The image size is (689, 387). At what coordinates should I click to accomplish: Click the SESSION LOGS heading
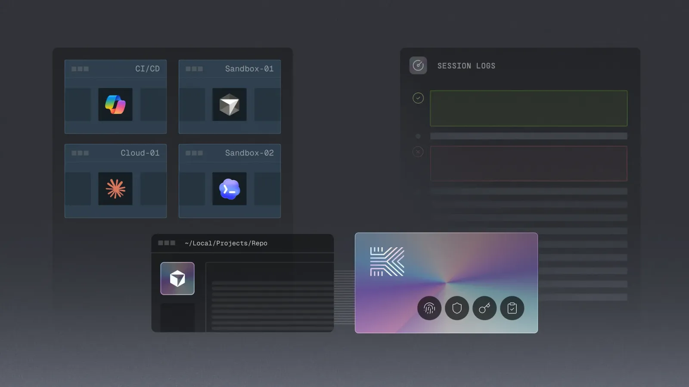point(466,66)
